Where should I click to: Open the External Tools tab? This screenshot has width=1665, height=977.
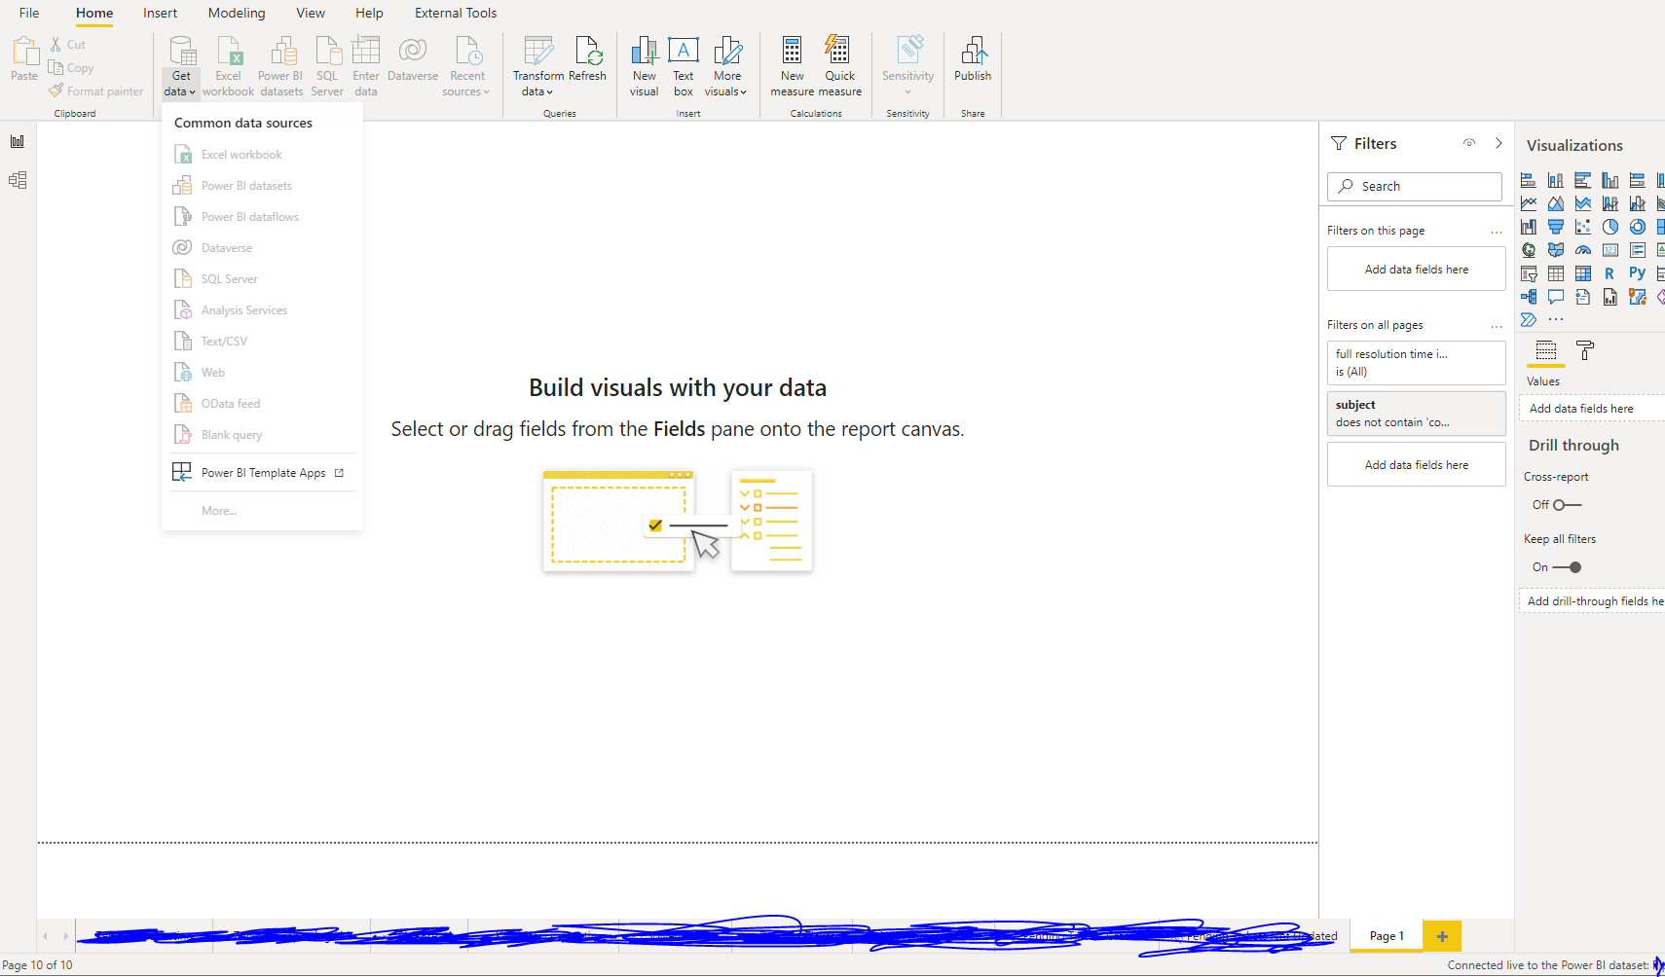[x=456, y=13]
